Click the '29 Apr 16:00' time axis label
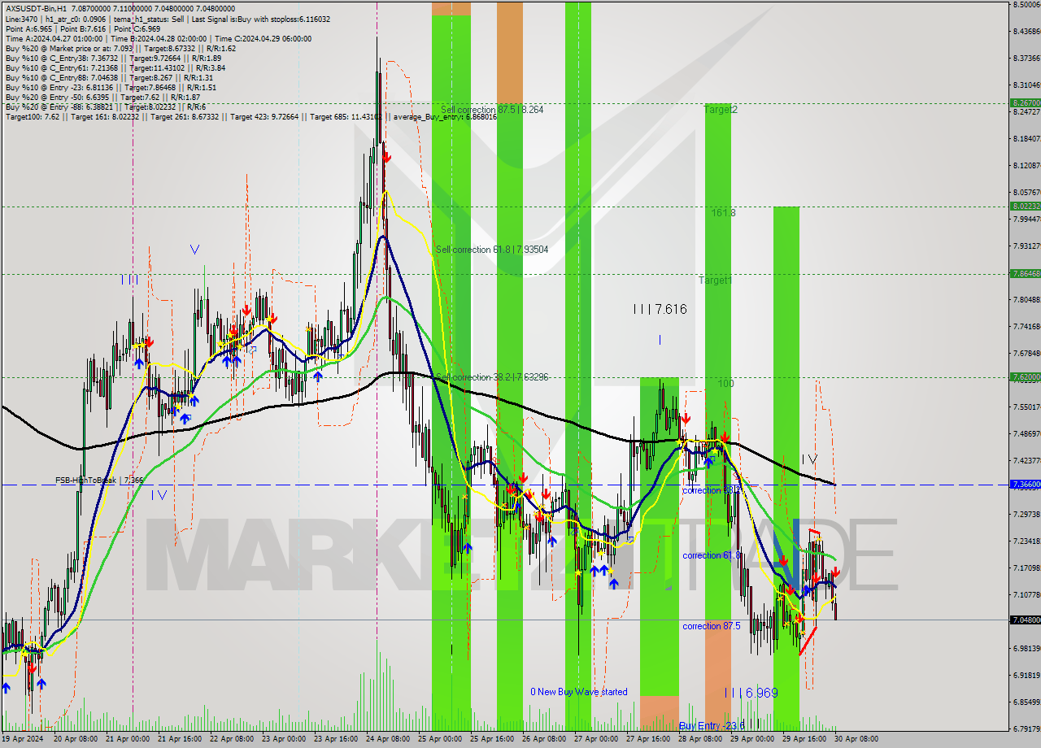Image resolution: width=1041 pixels, height=748 pixels. [804, 739]
